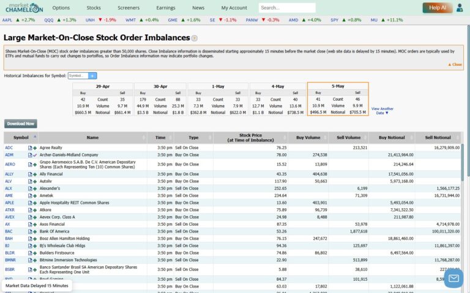Click the Help AI button

tap(438, 8)
